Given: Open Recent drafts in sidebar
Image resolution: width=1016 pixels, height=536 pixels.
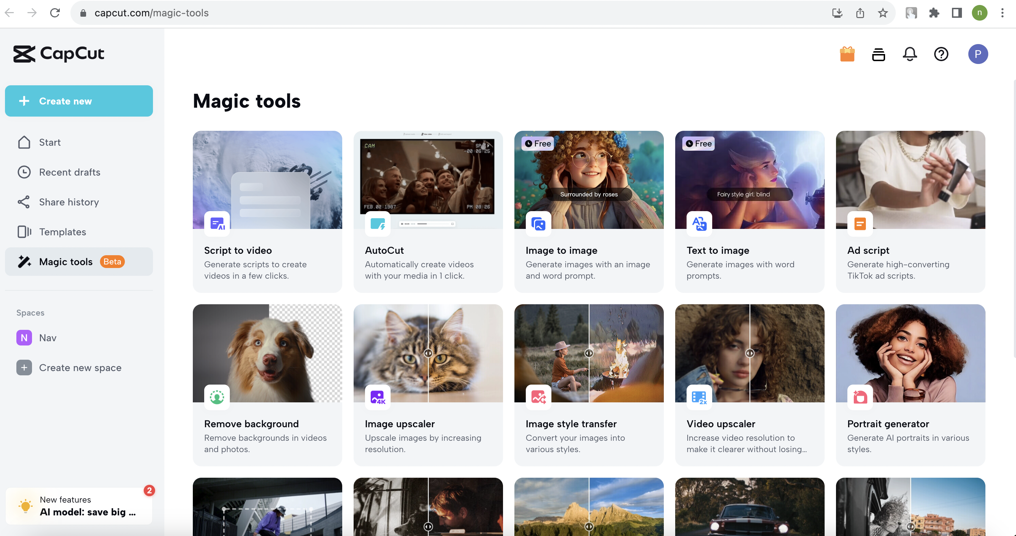Looking at the screenshot, I should point(69,172).
